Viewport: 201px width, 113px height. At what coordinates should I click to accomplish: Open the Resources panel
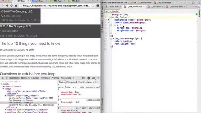[x=66, y=78]
